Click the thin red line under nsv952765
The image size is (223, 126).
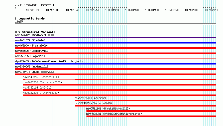(115, 58)
